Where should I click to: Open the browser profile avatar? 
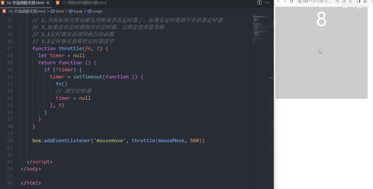[x=365, y=2]
